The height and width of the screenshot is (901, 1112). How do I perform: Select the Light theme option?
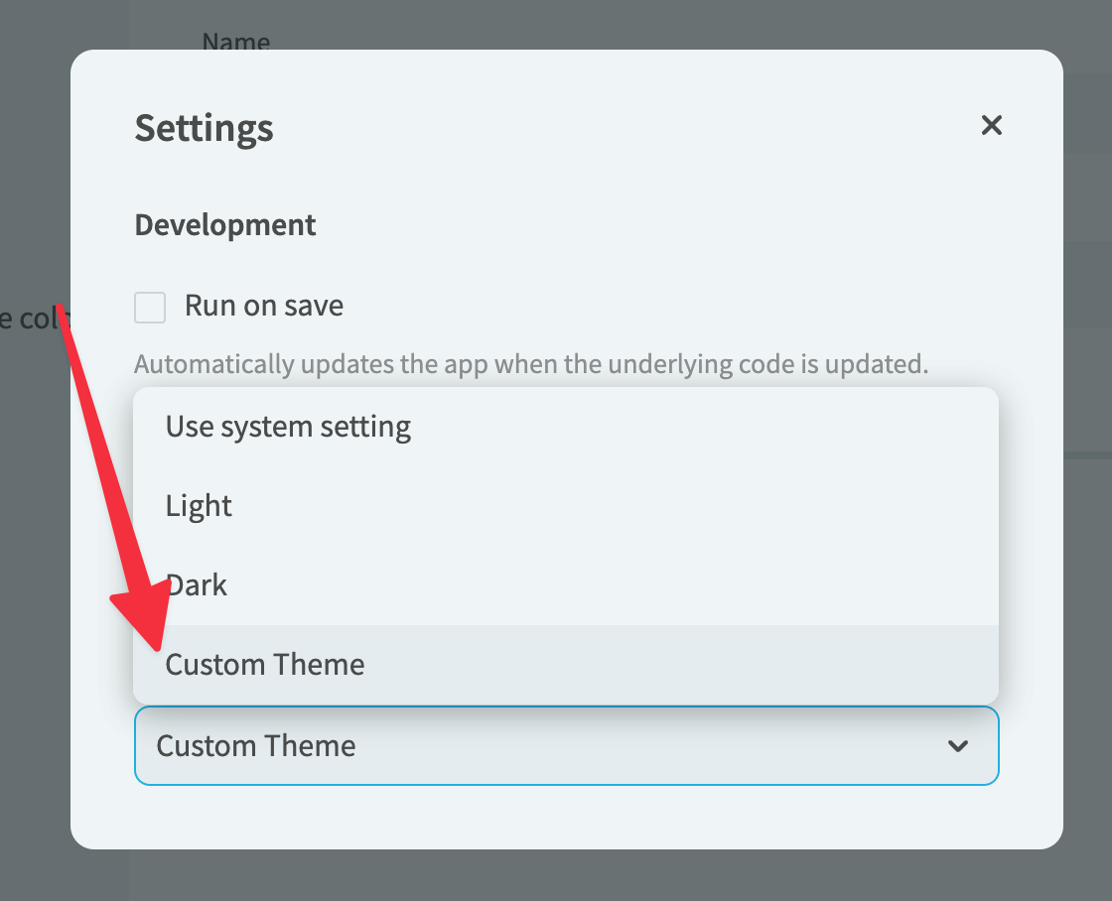(199, 506)
